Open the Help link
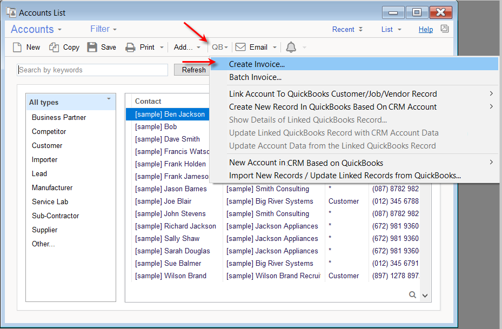Screen dimensions: 502x329 (x=426, y=30)
